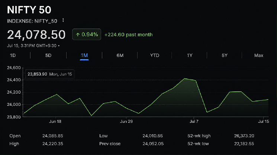This screenshot has width=277, height=155.
Task: Switch chart to 1D range
Action: tap(13, 55)
